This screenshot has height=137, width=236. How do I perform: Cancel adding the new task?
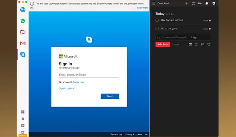click(x=175, y=44)
